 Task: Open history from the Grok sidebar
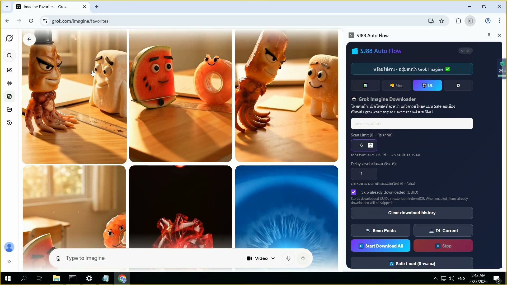[9, 123]
